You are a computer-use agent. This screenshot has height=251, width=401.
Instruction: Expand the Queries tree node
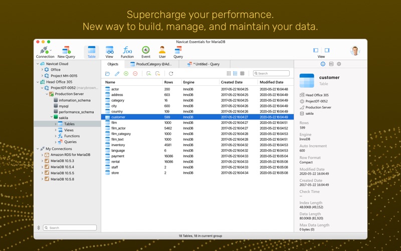tap(56, 142)
